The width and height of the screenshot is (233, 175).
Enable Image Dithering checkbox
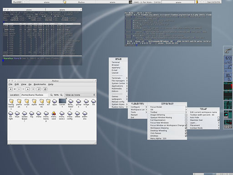(x=186, y=115)
